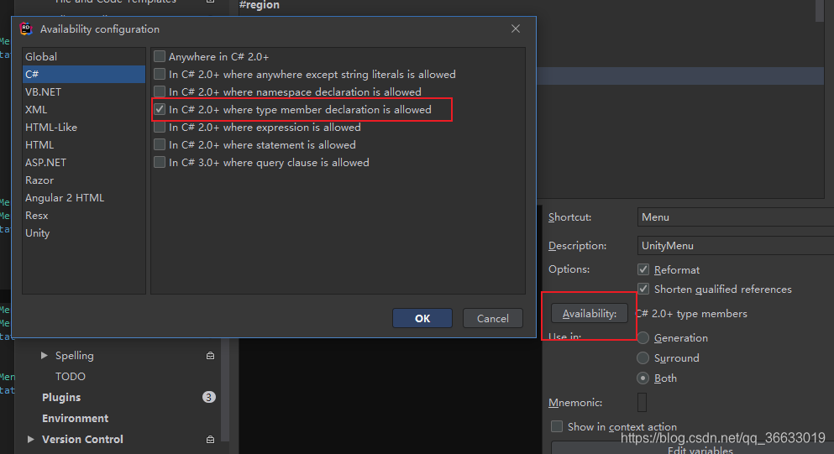Close the Availability configuration dialog

pyautogui.click(x=516, y=29)
